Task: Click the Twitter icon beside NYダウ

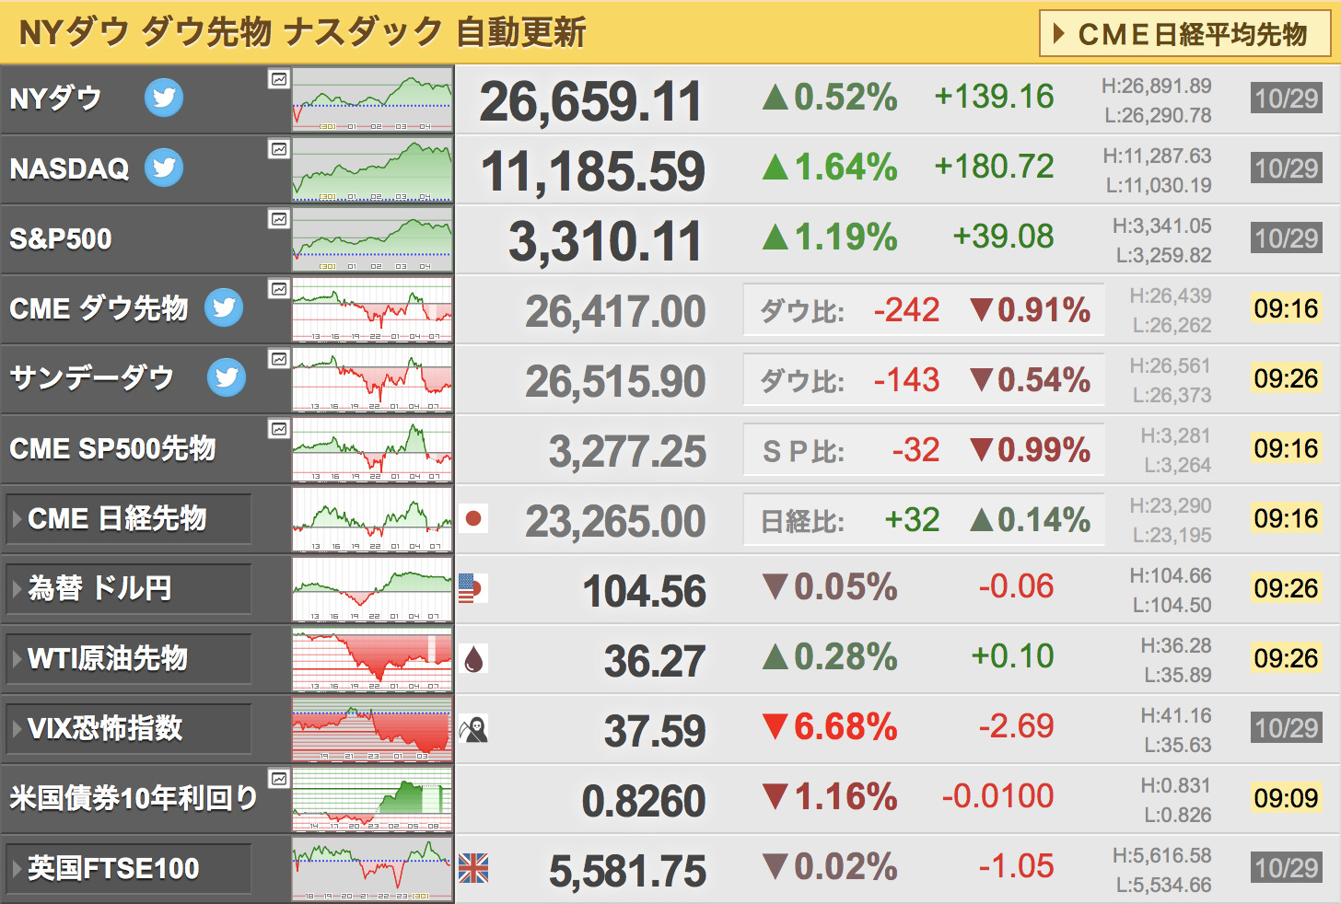Action: tap(164, 98)
